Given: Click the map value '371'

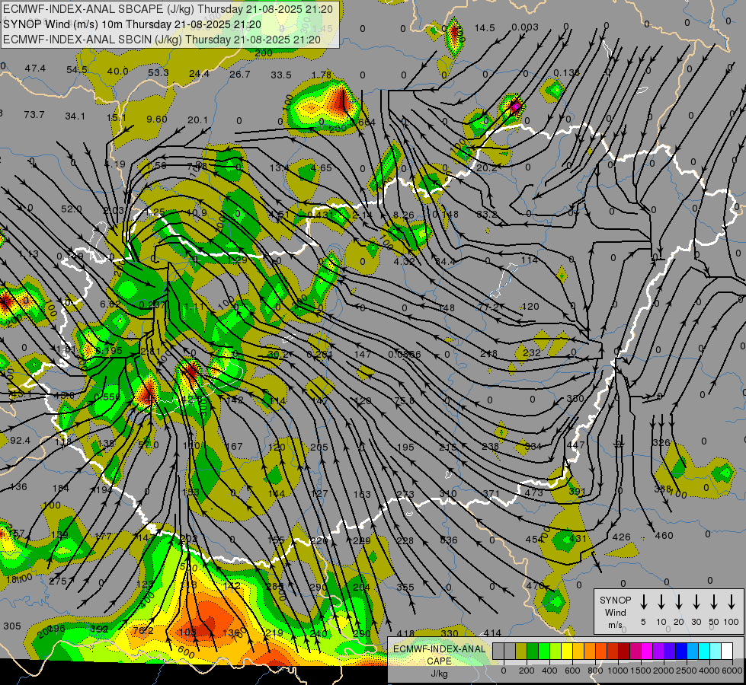Looking at the screenshot, I should click(491, 494).
